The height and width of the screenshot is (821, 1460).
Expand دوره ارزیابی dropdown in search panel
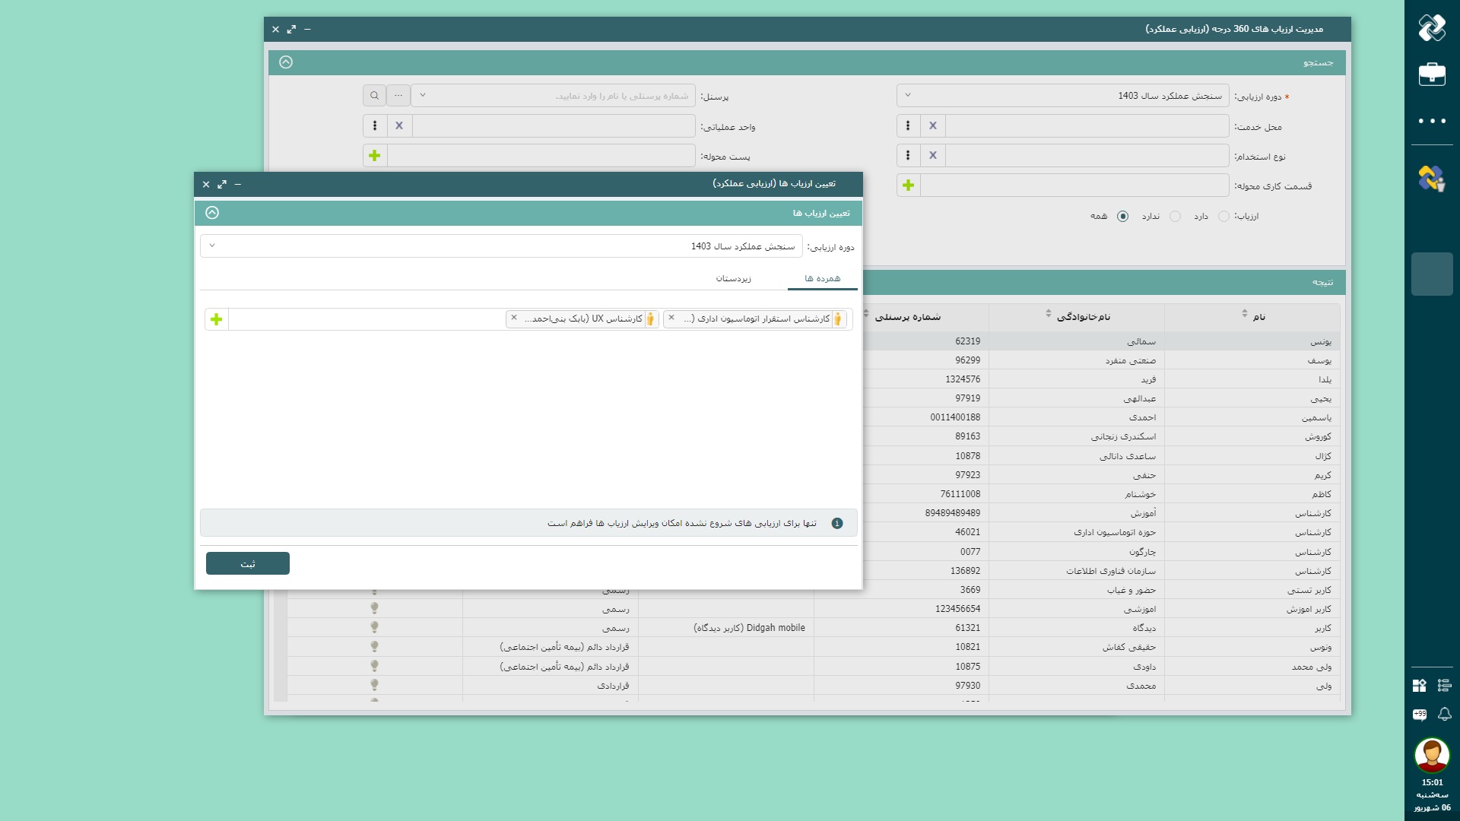click(x=908, y=96)
